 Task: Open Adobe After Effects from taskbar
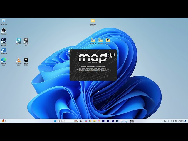pyautogui.click(x=103, y=121)
